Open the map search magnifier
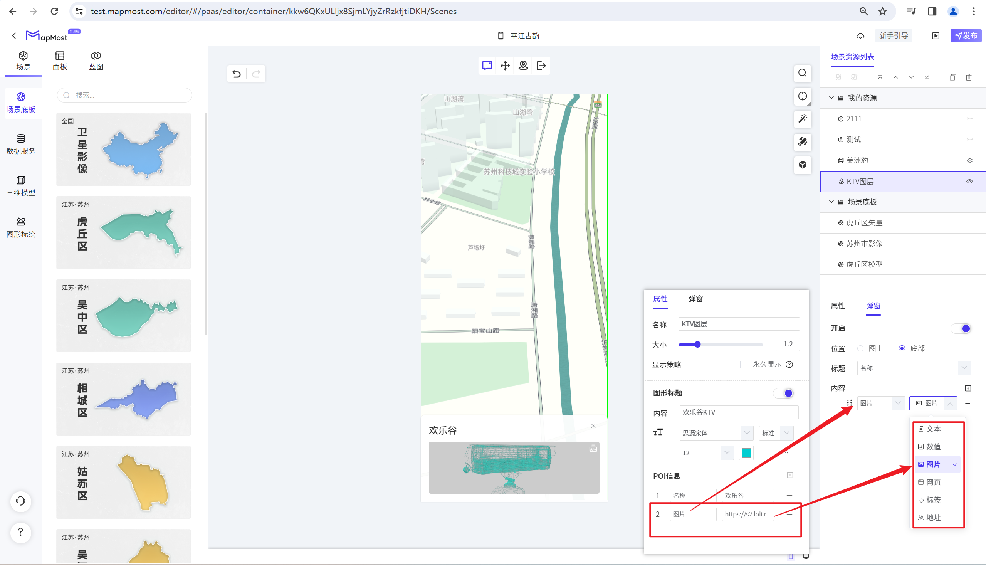986x565 pixels. coord(803,73)
